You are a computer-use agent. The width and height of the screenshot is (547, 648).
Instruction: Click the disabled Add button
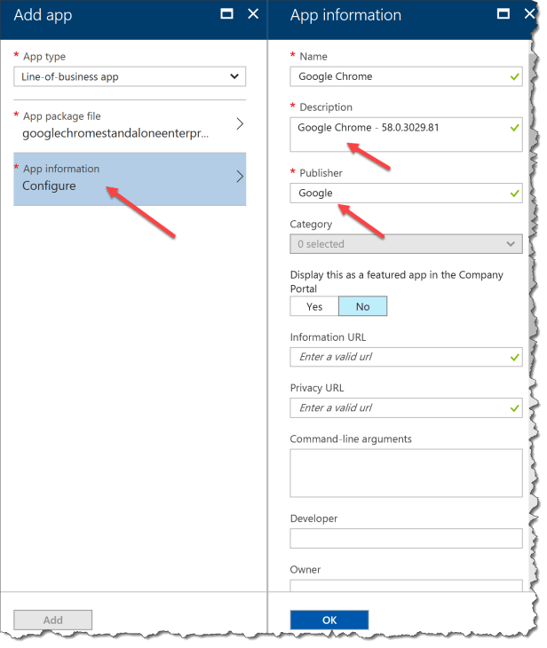53,620
